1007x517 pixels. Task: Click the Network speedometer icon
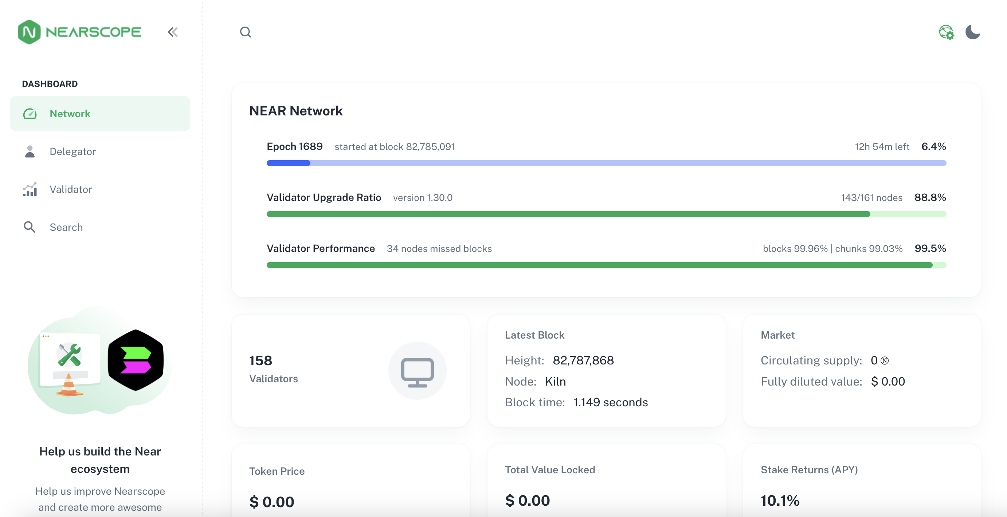[30, 114]
